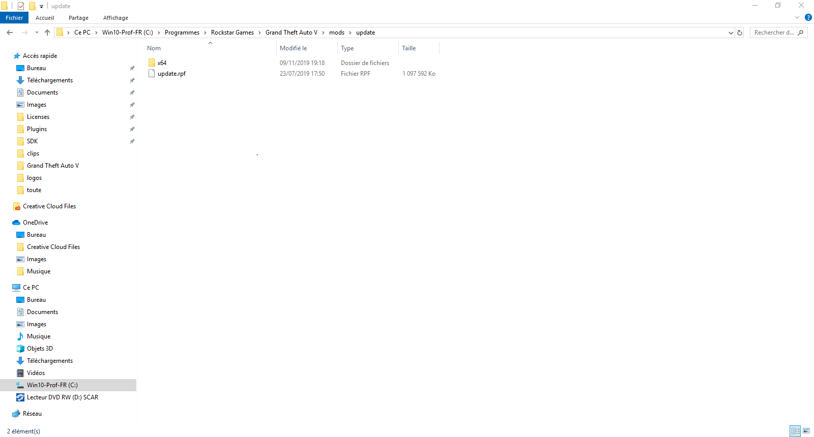Click the Objets 3D cube icon
Viewport: 814px width, 437px height.
[x=20, y=349]
